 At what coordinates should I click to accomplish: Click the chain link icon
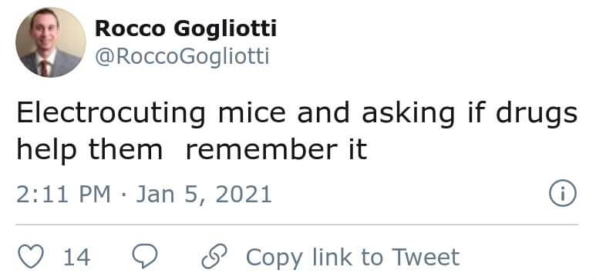point(214,256)
